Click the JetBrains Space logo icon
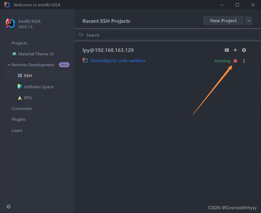Screen dimensions: 261x213 20,86
